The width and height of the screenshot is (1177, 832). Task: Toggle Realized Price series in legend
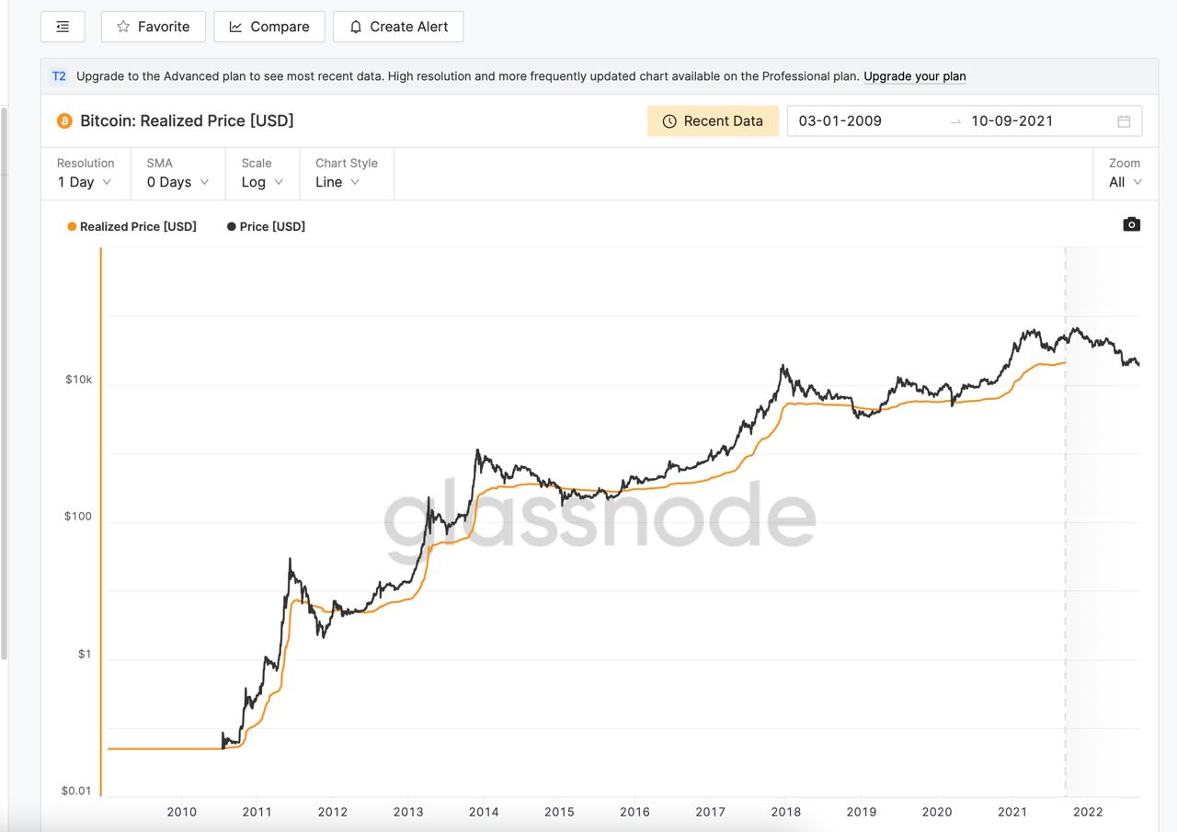(x=131, y=226)
